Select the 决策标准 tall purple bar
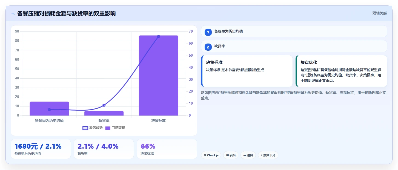The height and width of the screenshot is (170, 398). tap(159, 76)
